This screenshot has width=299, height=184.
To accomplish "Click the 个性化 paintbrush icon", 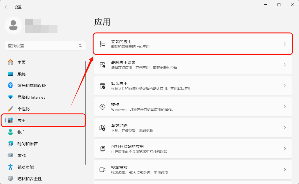I will (x=10, y=109).
